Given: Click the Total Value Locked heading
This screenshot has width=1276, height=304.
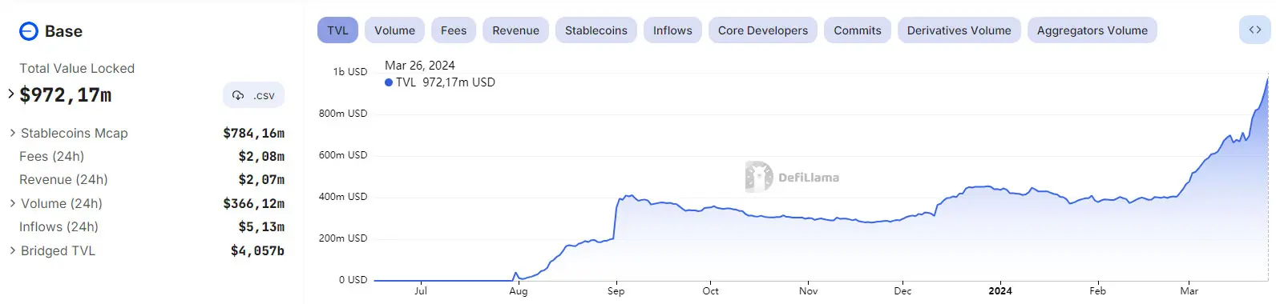Looking at the screenshot, I should [77, 68].
